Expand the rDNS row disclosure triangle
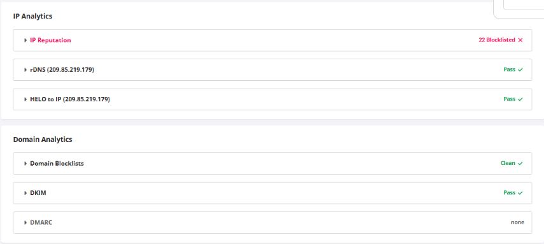544x244 pixels. click(x=25, y=70)
